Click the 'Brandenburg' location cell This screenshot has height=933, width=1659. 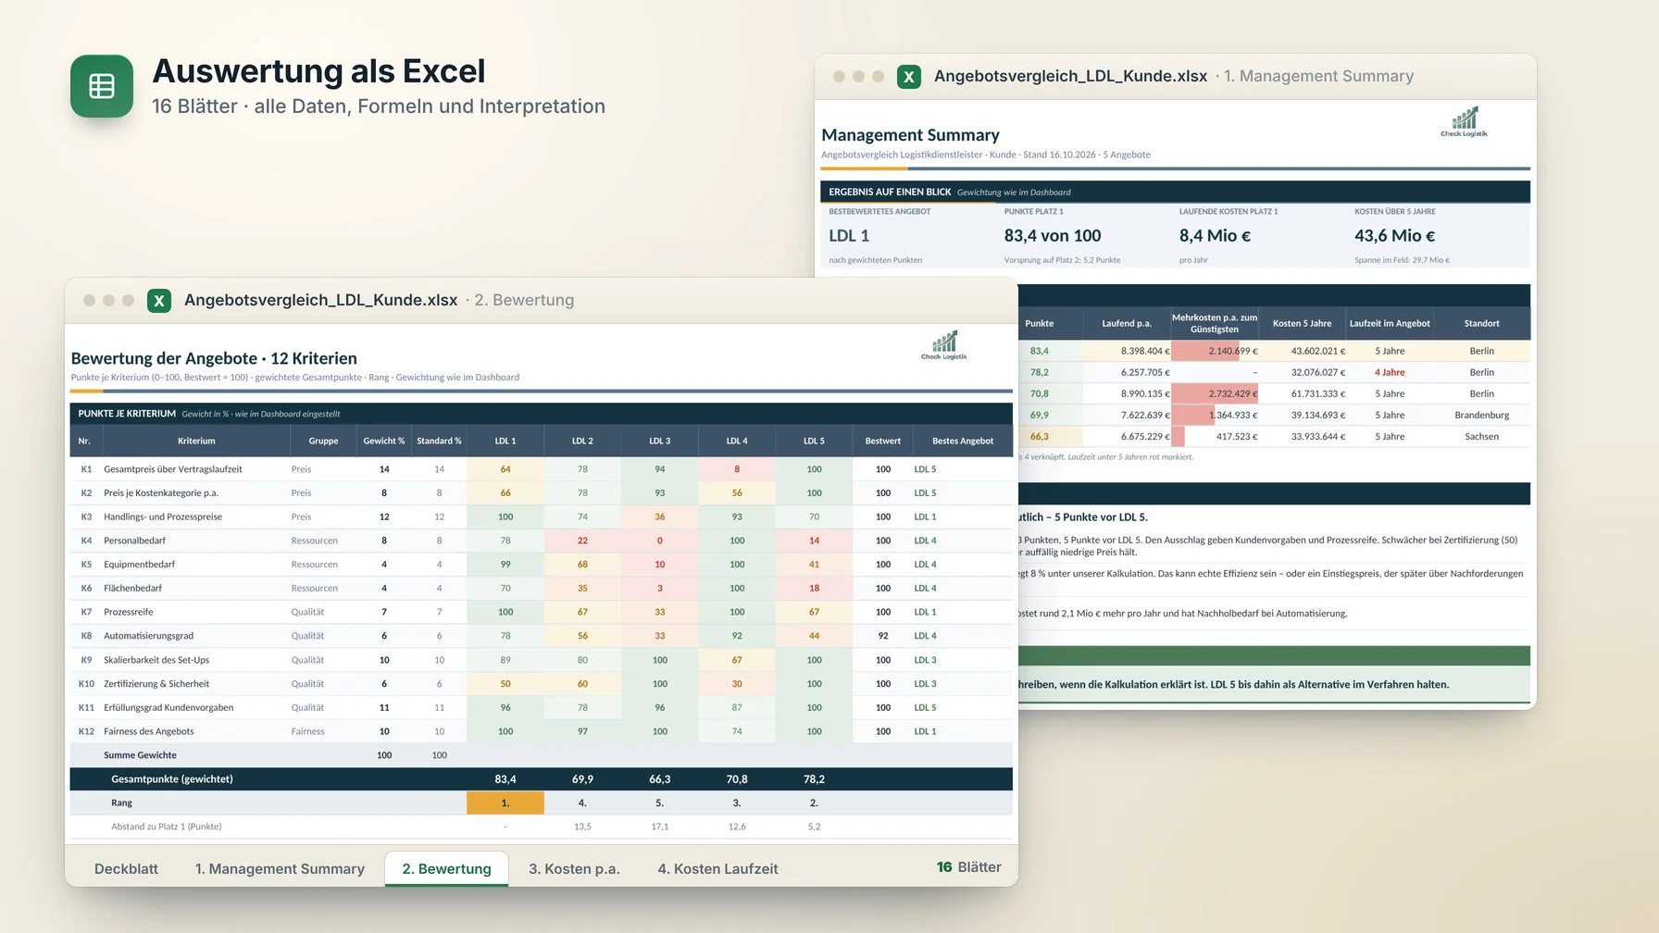click(x=1481, y=416)
